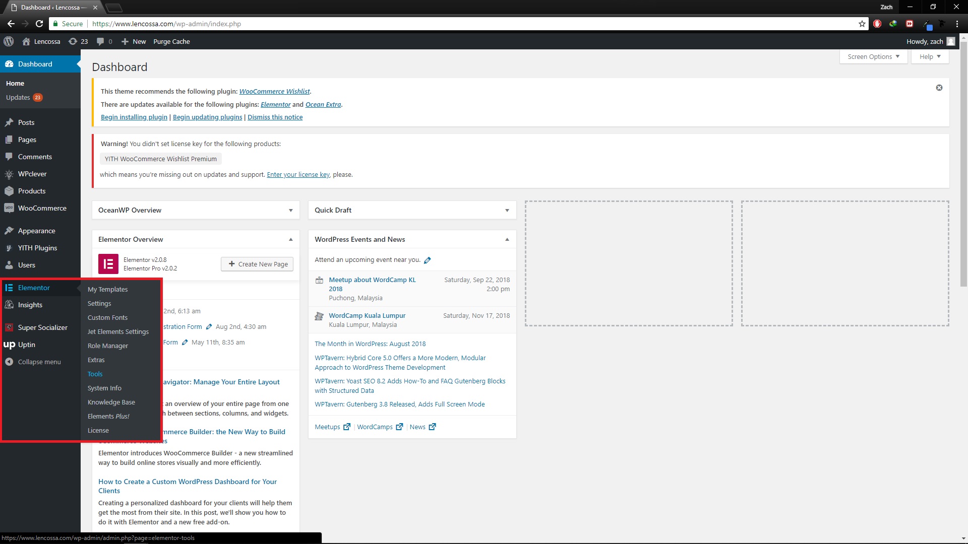Follow the WooCommerce Wishlist link

click(274, 91)
